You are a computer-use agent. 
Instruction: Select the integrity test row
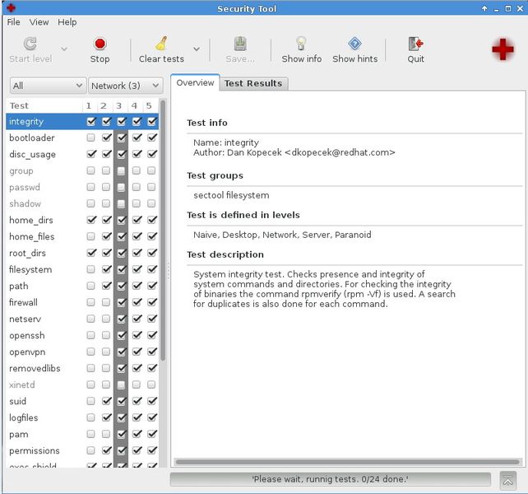click(82, 121)
